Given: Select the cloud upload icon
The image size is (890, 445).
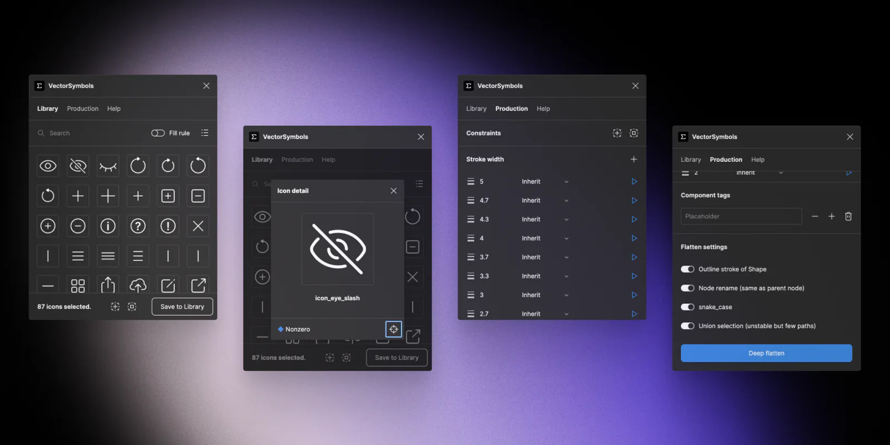Looking at the screenshot, I should (x=138, y=285).
